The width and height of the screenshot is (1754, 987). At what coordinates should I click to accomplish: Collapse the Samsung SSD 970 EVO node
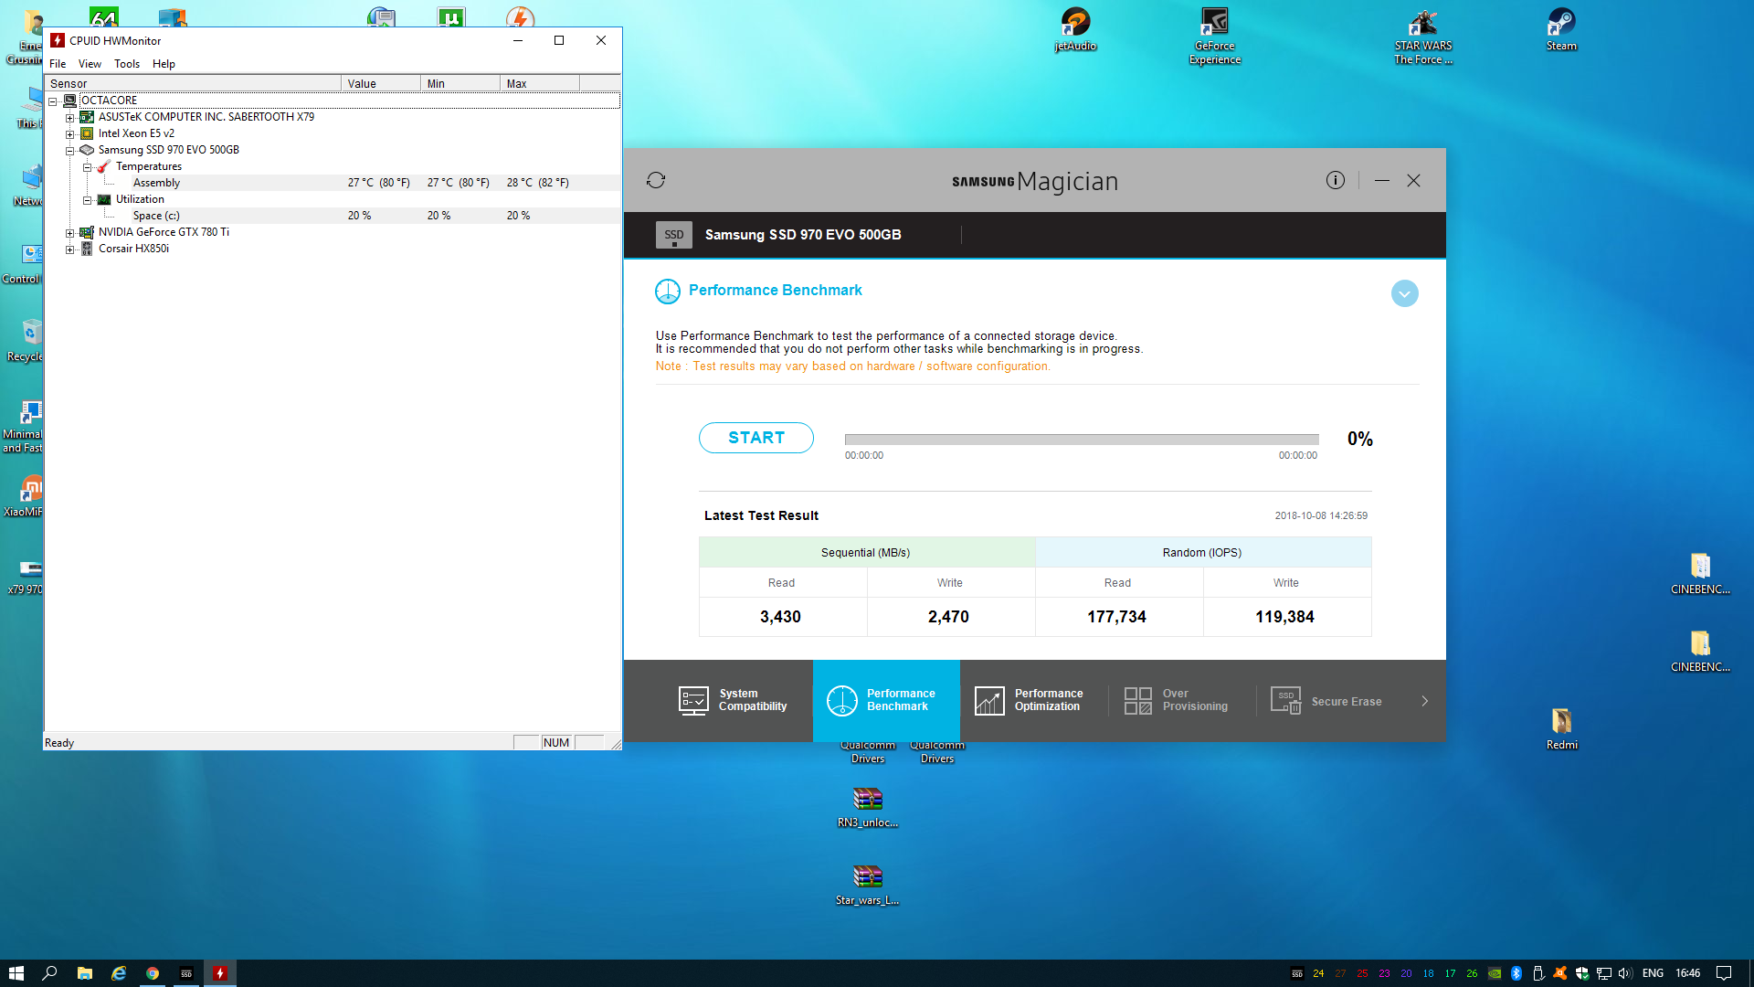click(x=69, y=151)
